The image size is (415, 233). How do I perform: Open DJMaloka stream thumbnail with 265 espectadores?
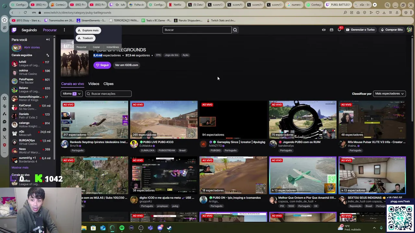[x=164, y=120]
